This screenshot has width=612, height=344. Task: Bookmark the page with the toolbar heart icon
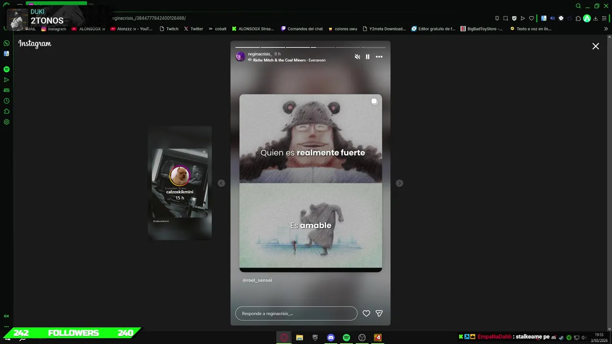[531, 18]
